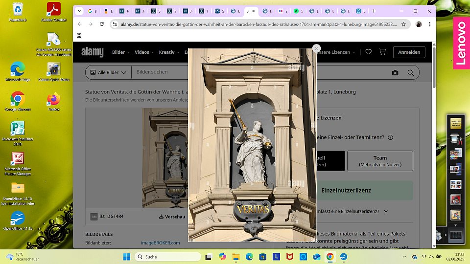Open Canon Quick Menu desktop shortcut
The height and width of the screenshot is (264, 470).
click(54, 72)
